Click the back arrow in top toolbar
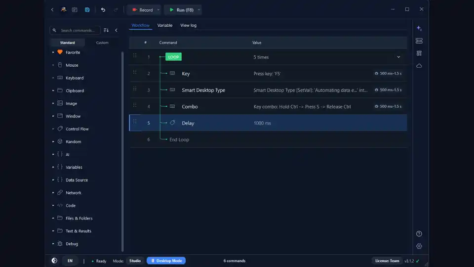Screen dimensions: 474x267 pyautogui.click(x=52, y=10)
